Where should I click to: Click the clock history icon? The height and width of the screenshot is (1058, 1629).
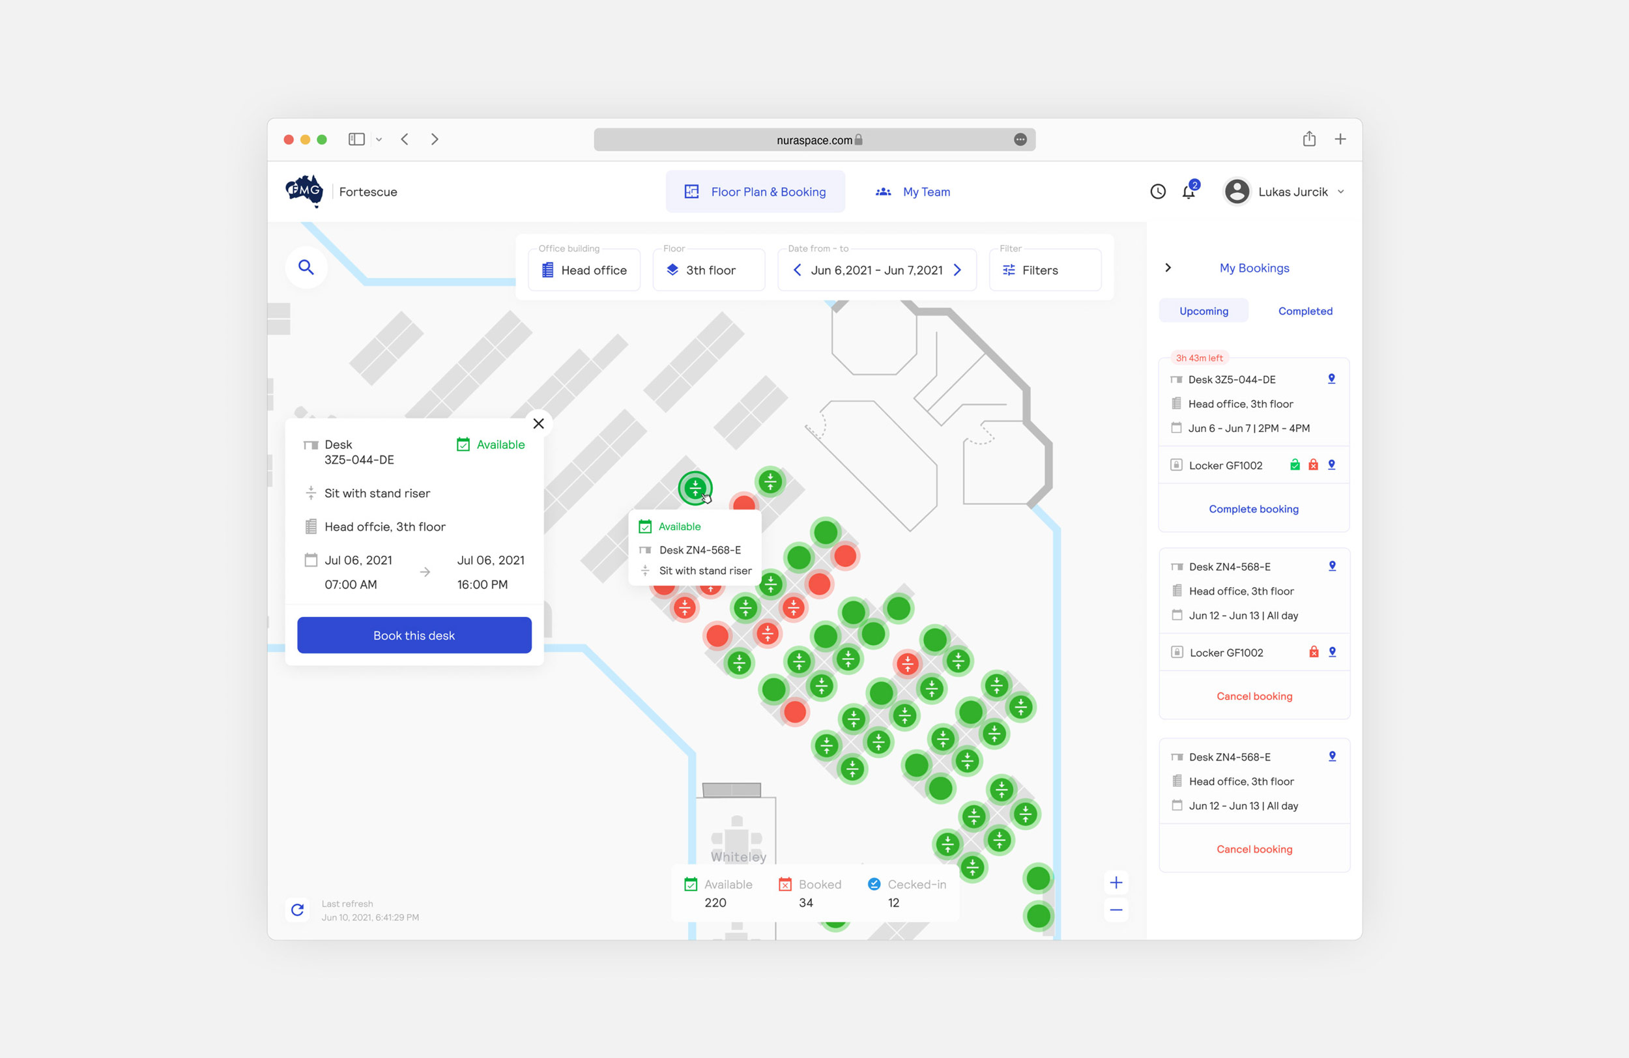[1157, 192]
